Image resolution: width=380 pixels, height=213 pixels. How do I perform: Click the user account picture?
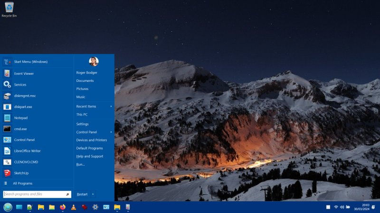click(x=94, y=62)
